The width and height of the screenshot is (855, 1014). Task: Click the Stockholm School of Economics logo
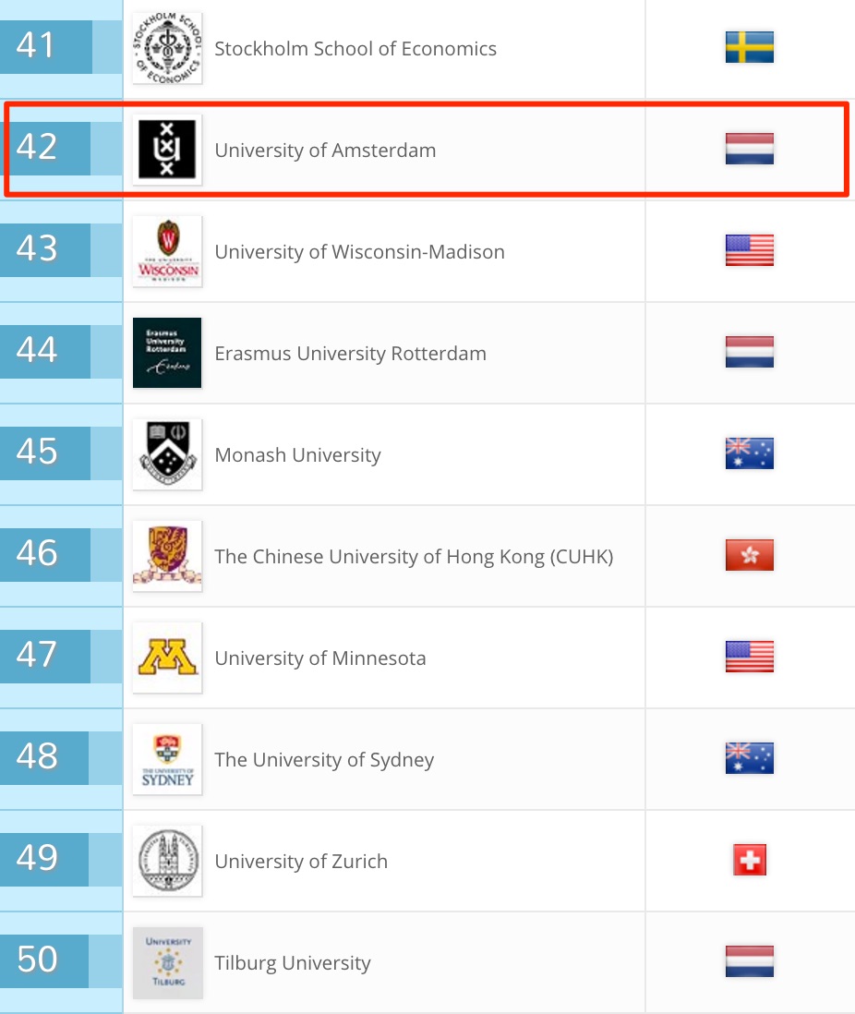coord(167,48)
